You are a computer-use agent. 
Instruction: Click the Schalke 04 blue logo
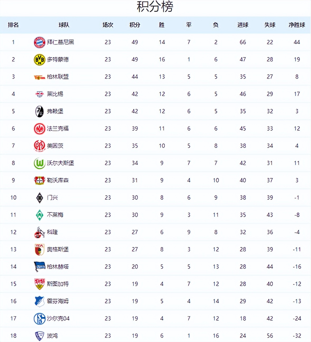(x=40, y=319)
